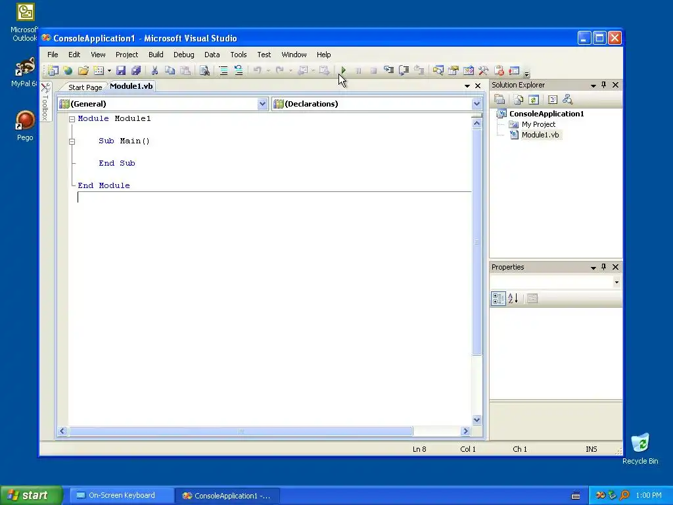This screenshot has width=673, height=505.
Task: Open the Build menu
Action: [x=156, y=55]
